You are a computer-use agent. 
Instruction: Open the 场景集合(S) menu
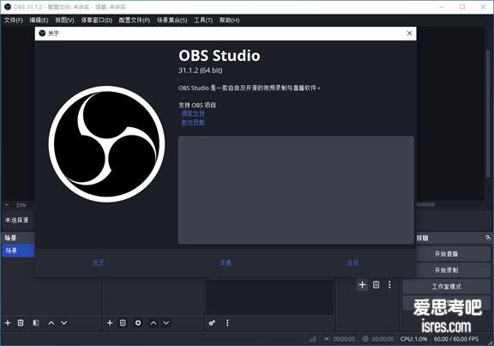tap(172, 21)
